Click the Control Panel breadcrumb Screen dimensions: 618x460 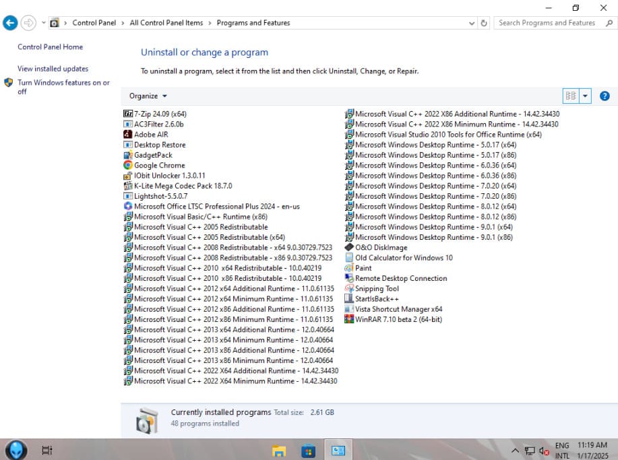tap(94, 23)
